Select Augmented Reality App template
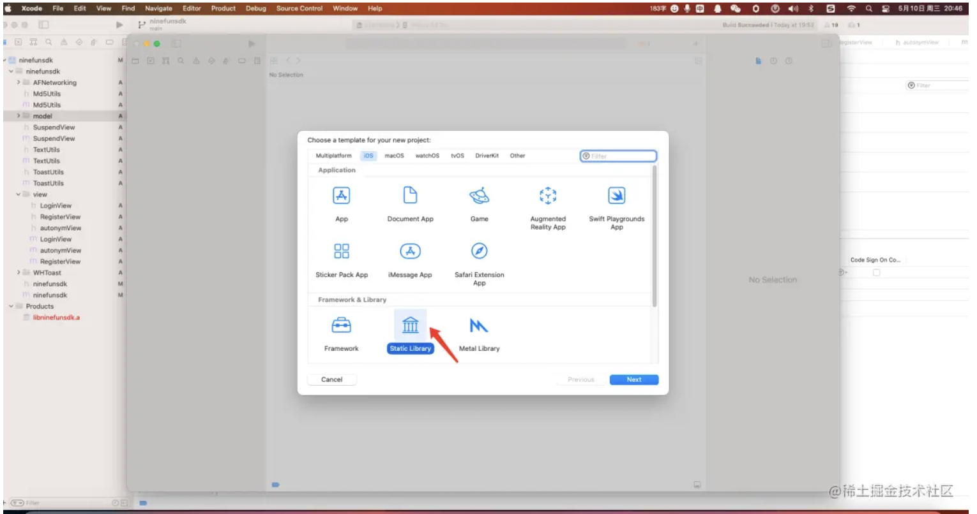 548,196
